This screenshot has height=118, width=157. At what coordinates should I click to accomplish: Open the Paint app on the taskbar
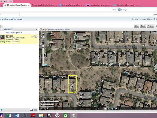coord(74,115)
